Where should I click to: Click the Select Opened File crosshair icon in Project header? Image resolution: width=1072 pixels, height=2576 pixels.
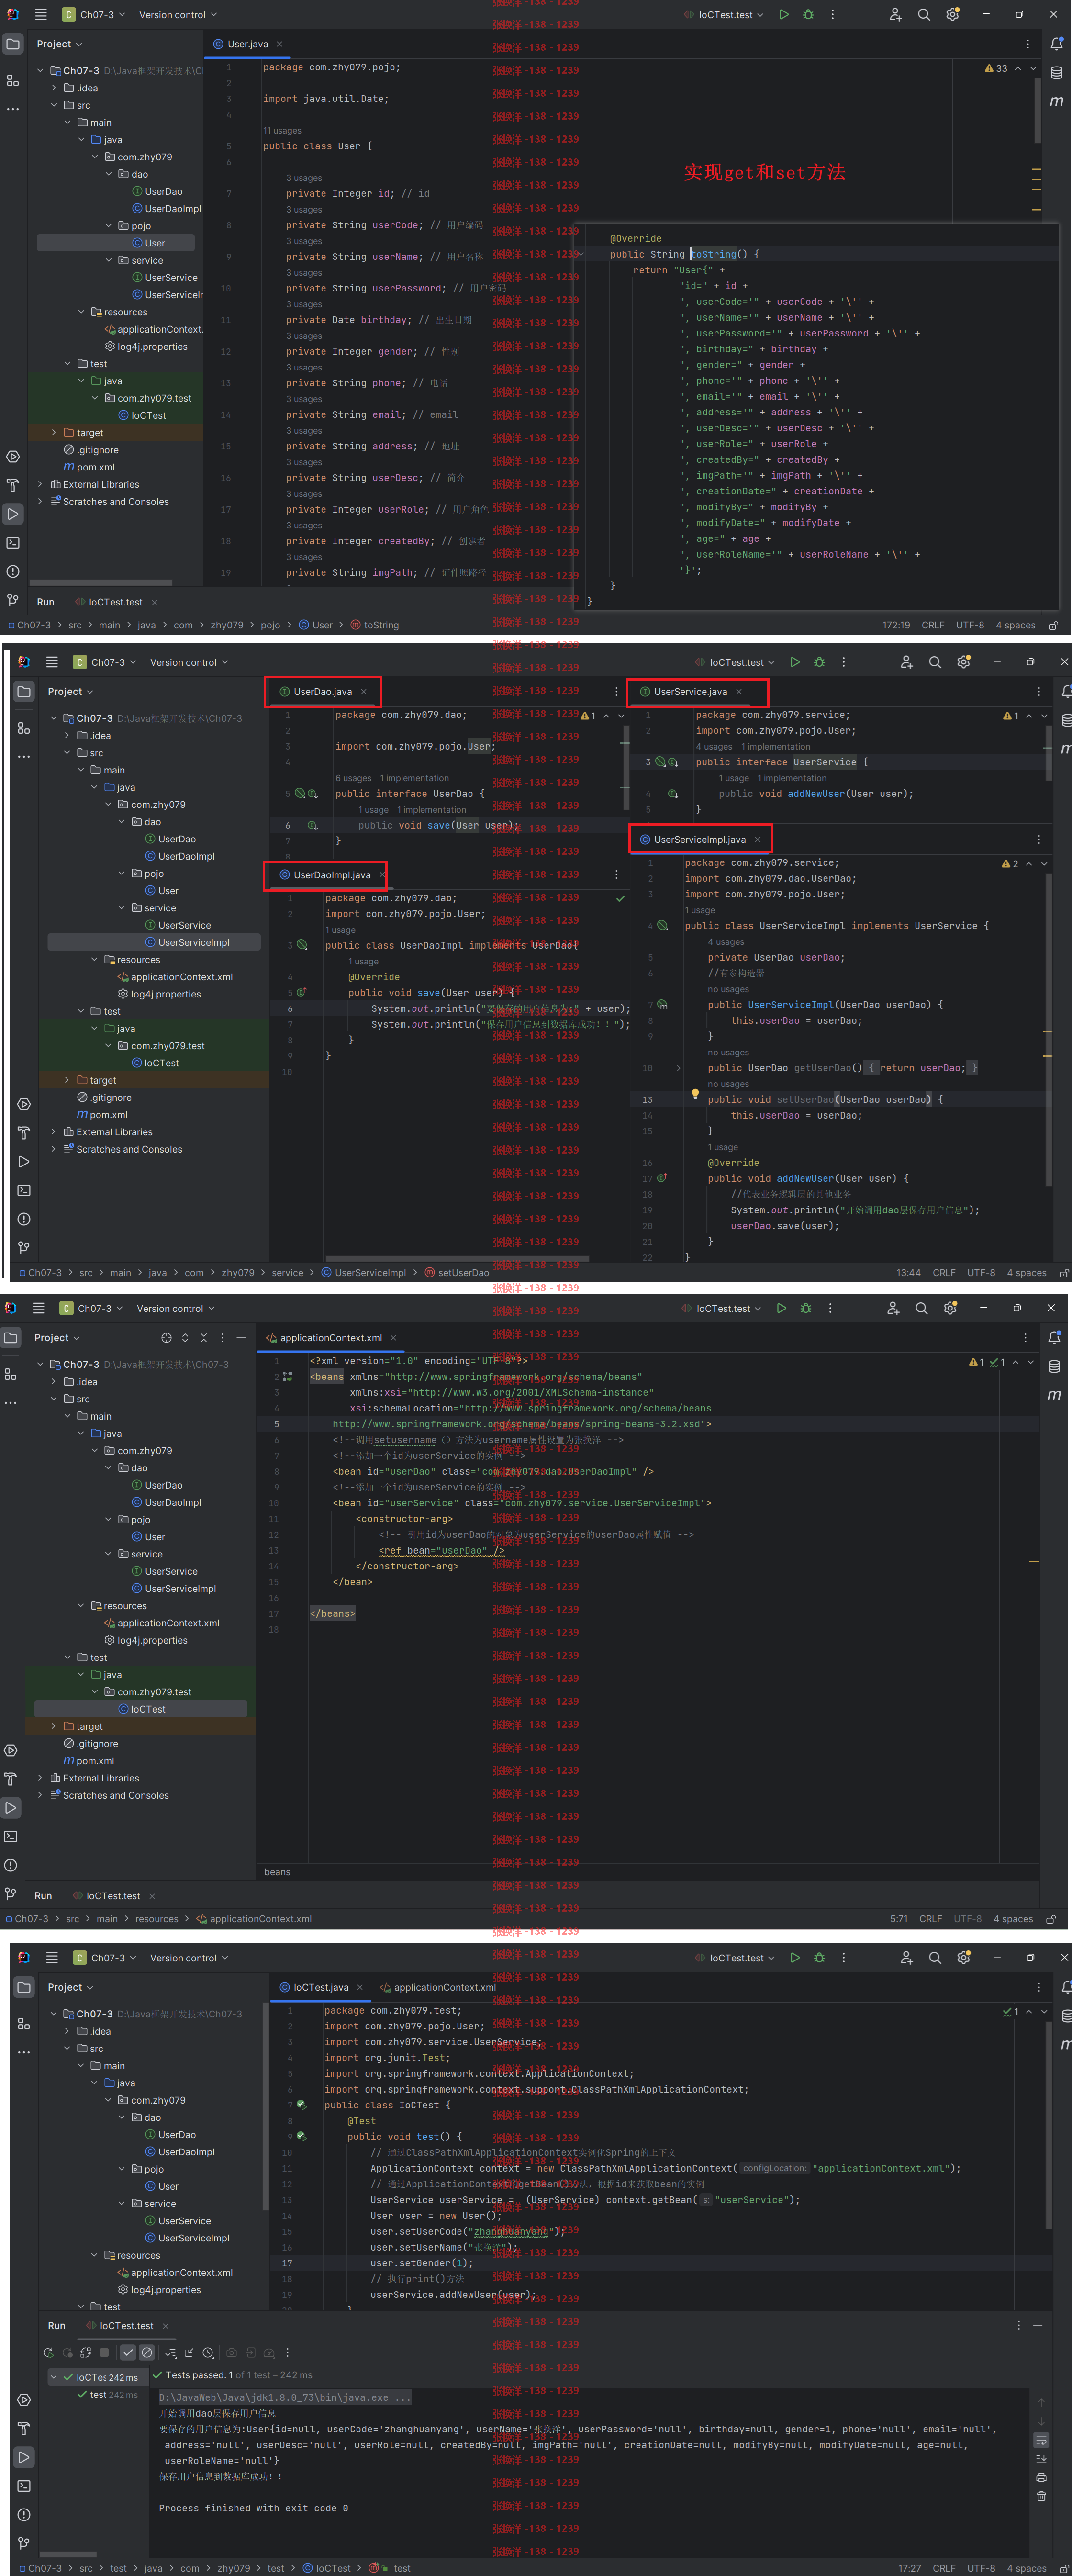(166, 1337)
